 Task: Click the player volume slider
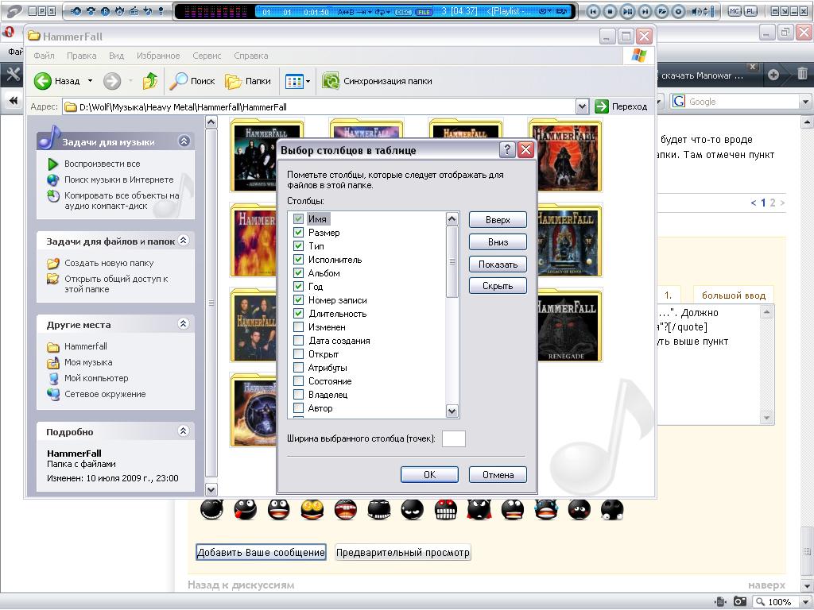[x=713, y=11]
